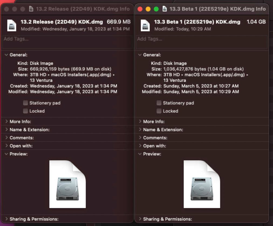
Task: Click the 'Modified: Wednesday, January 18' line under 13.2 filename
Action: point(75,29)
